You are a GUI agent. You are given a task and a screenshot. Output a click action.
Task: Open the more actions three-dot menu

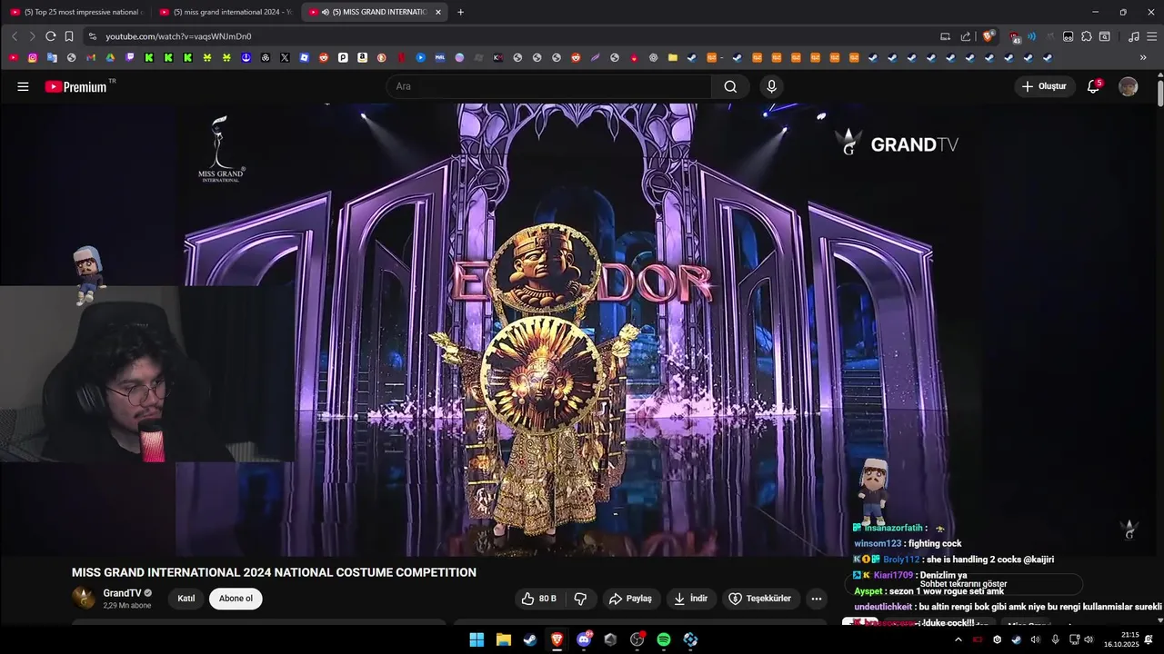(816, 599)
